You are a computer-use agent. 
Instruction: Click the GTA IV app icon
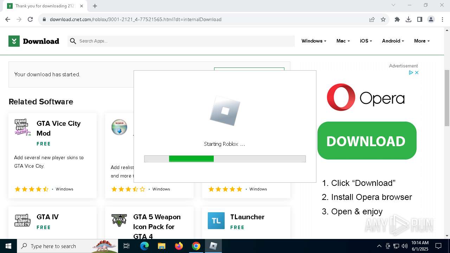pos(22,221)
